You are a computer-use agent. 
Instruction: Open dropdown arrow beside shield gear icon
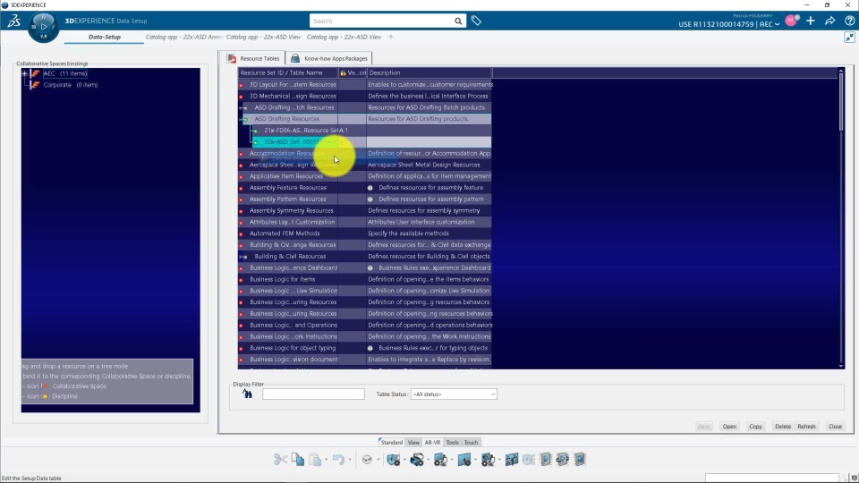point(404,460)
